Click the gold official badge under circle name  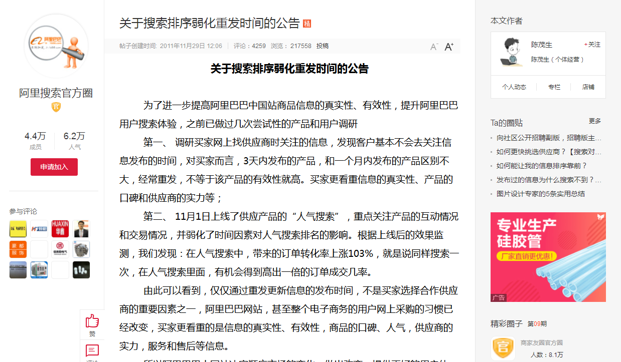point(56,107)
